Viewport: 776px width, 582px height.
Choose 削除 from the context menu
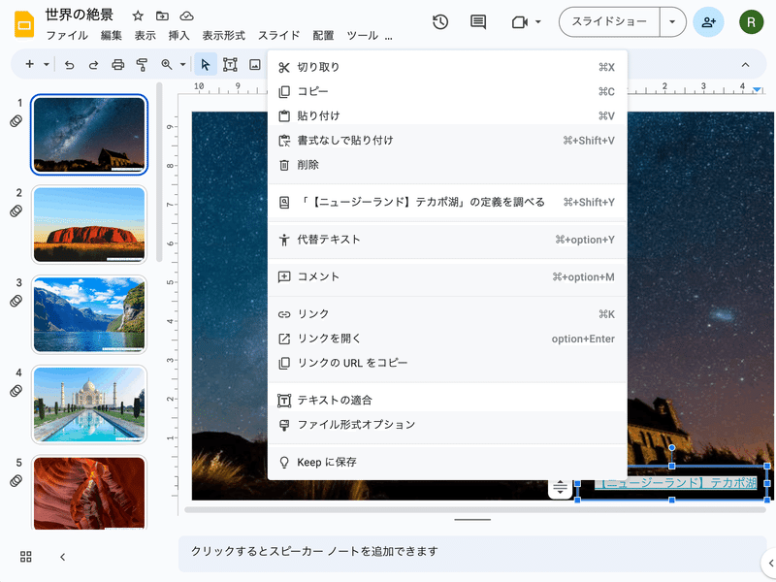(x=447, y=165)
